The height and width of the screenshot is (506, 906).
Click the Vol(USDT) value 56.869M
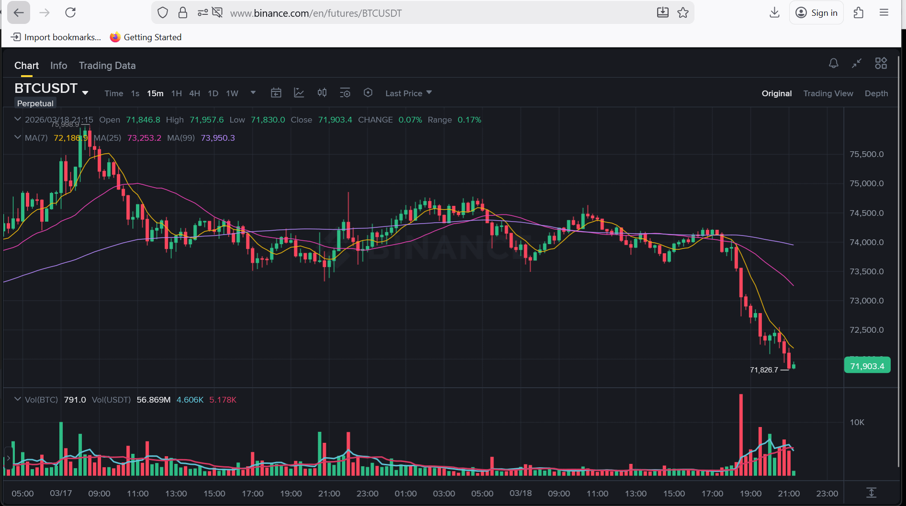(154, 400)
